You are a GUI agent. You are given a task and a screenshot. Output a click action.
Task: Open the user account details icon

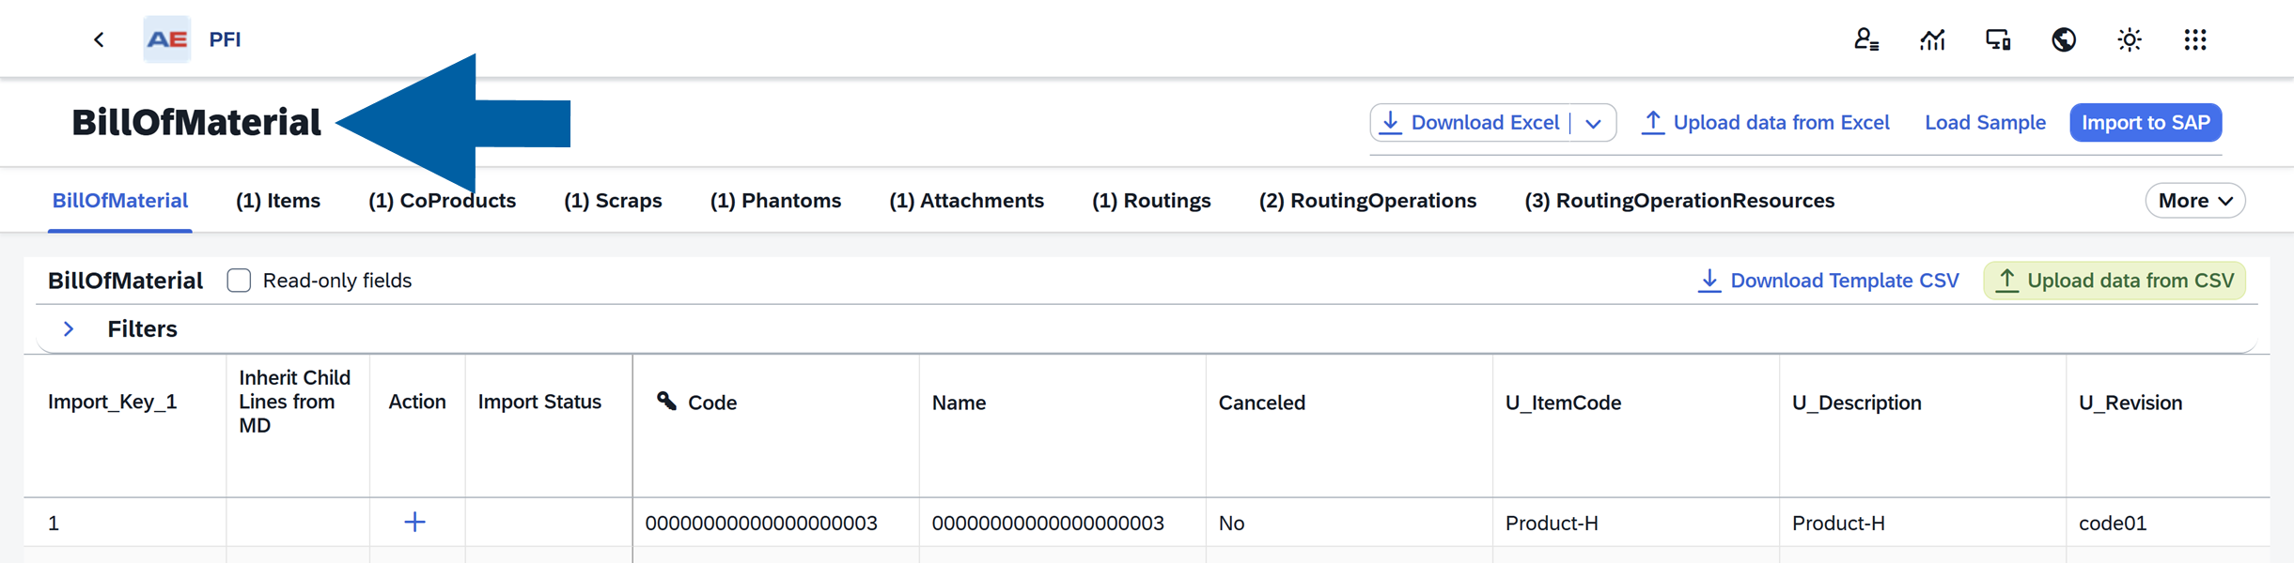(1866, 39)
